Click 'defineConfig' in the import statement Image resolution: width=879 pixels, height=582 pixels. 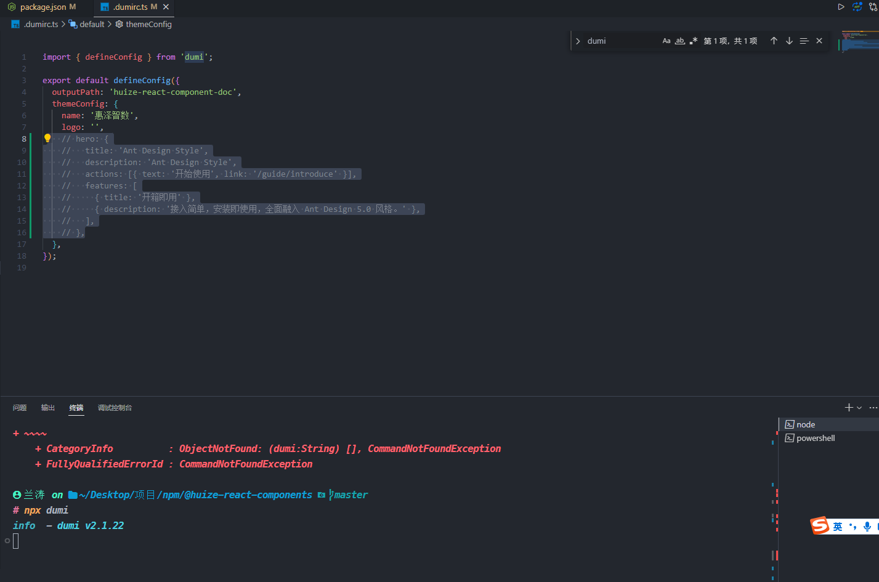114,57
